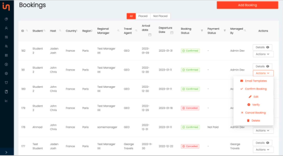Click George Travels in Managed By column
This screenshot has width=283, height=156.
[235, 146]
